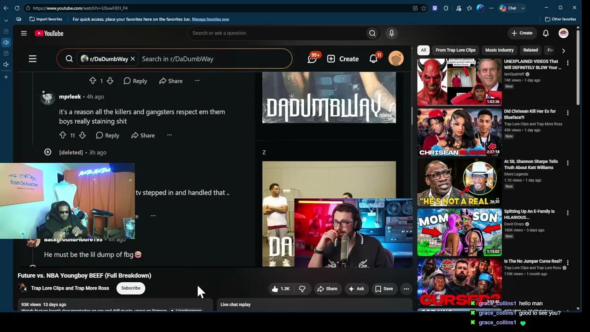Start YouTube voice search with microphone
590x332 pixels.
click(391, 33)
